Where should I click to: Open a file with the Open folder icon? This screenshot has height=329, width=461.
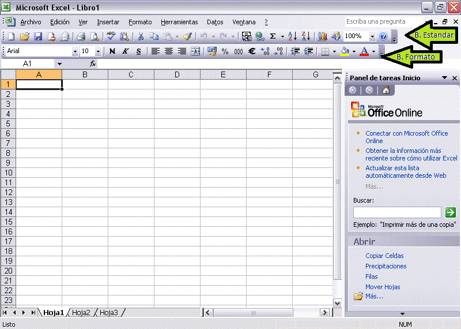pos(25,36)
